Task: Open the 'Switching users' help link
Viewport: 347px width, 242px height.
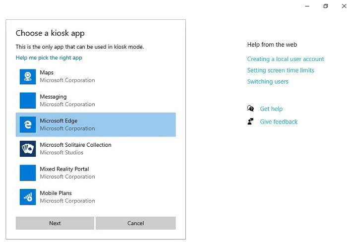Action: coord(268,82)
